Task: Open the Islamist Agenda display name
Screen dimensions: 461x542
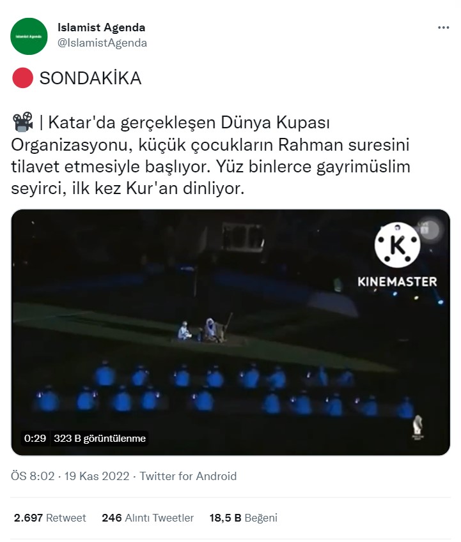Action: tap(102, 27)
